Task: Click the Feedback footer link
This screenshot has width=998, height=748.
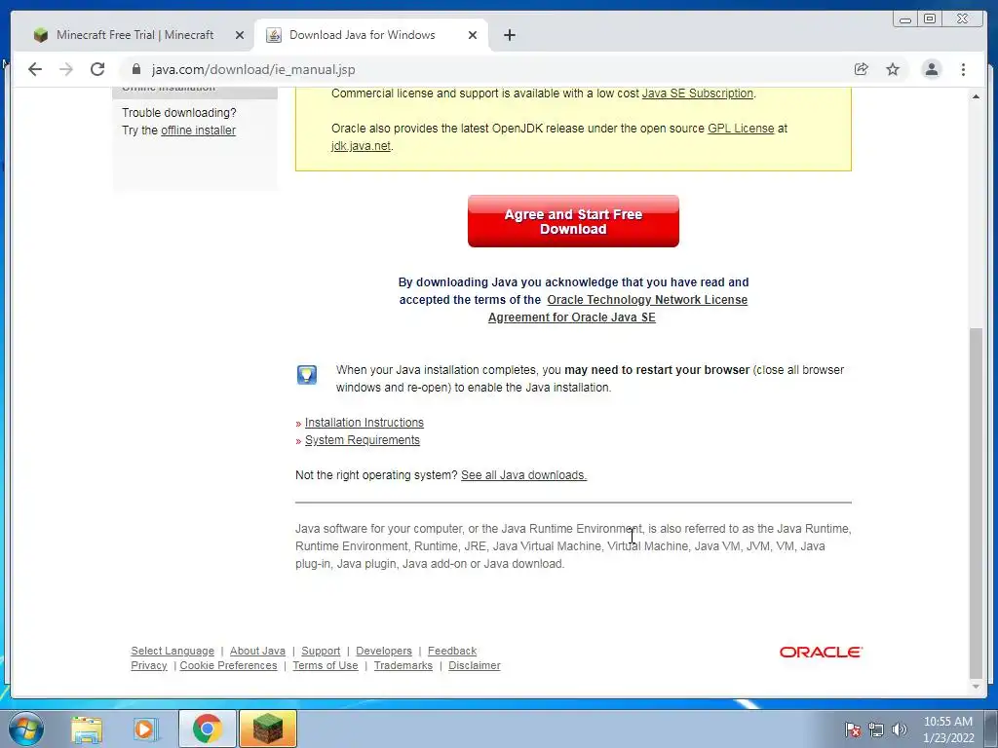Action: click(452, 651)
